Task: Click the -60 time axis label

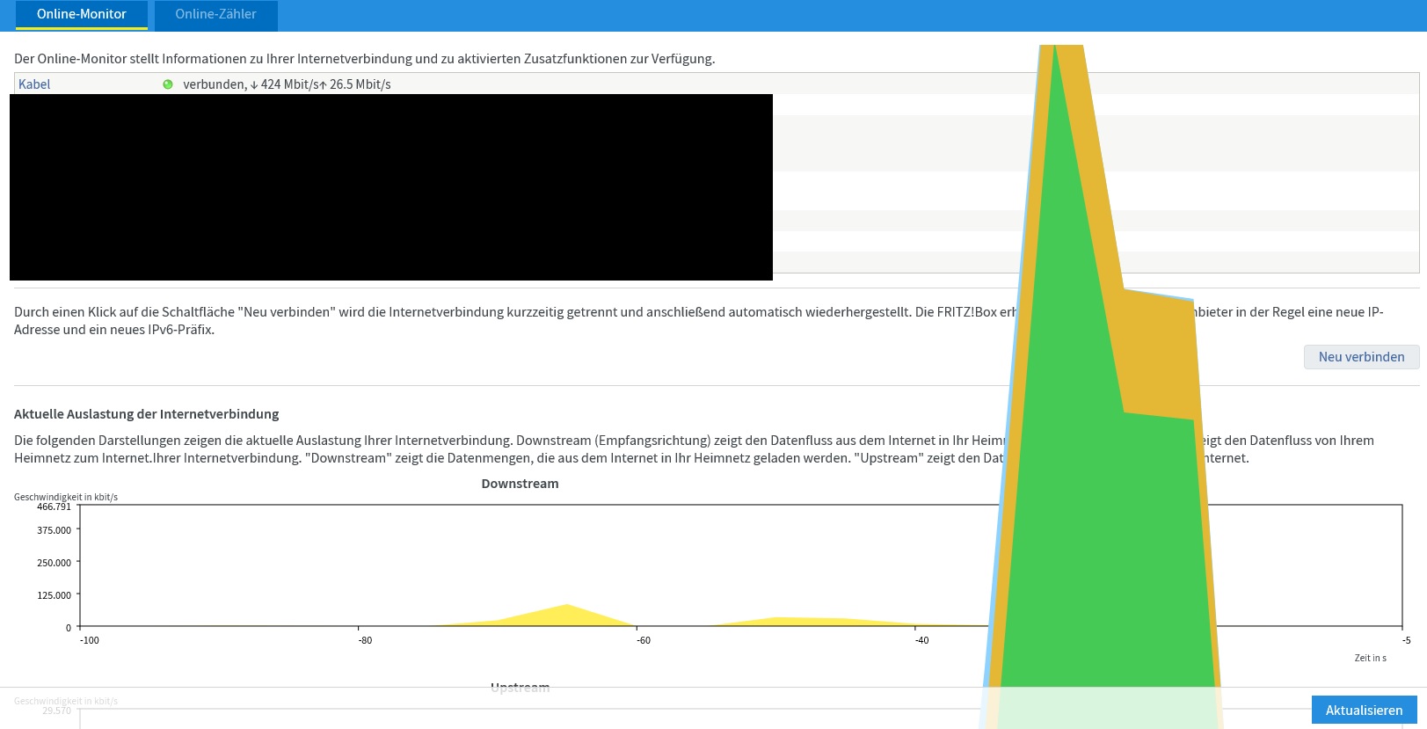Action: coord(644,640)
